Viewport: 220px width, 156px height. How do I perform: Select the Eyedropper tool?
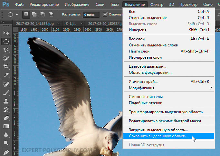coord(6,75)
